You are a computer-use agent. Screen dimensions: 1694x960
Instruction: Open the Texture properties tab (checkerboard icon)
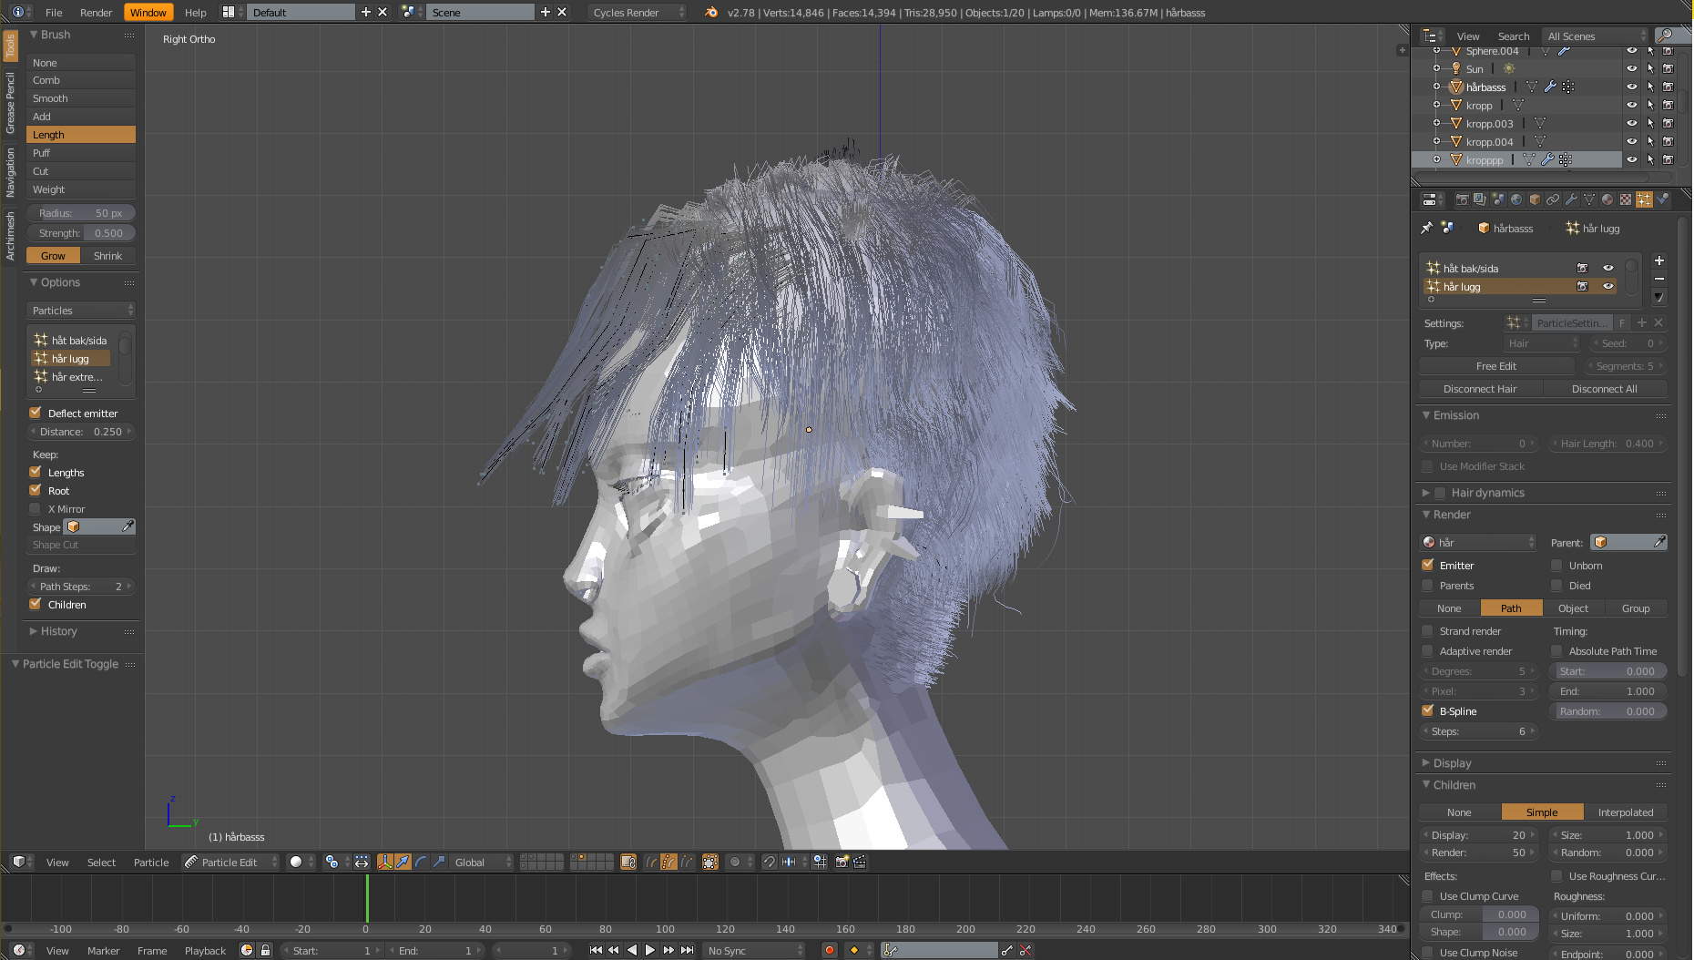click(1626, 199)
